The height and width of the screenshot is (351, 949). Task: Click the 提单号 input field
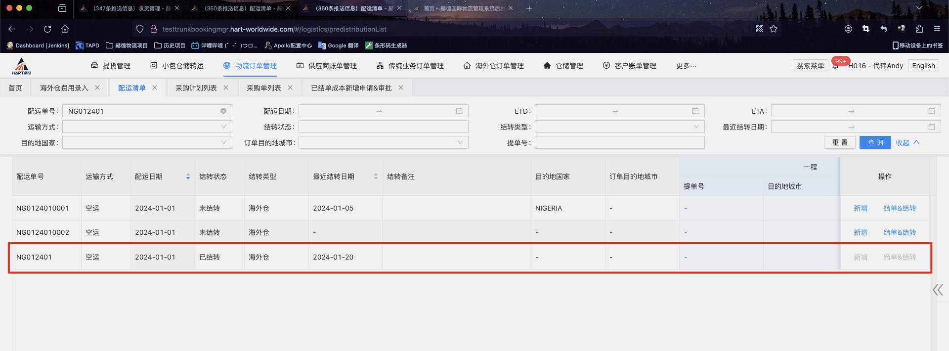tap(619, 143)
